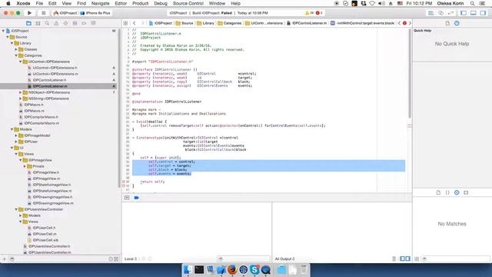Open the Object library

click(457, 192)
